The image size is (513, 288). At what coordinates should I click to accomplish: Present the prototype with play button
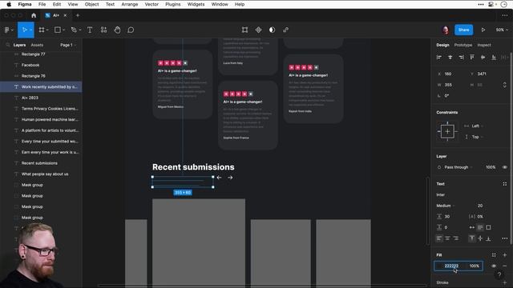coord(483,30)
